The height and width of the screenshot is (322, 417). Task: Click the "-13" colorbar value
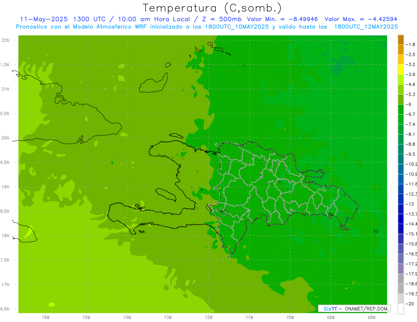point(409,204)
